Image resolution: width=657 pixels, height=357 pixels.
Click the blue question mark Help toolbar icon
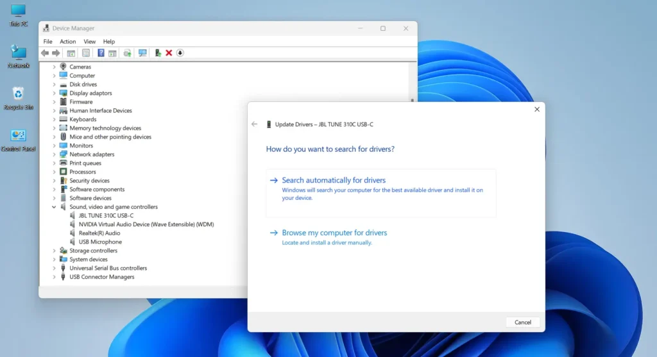(101, 53)
